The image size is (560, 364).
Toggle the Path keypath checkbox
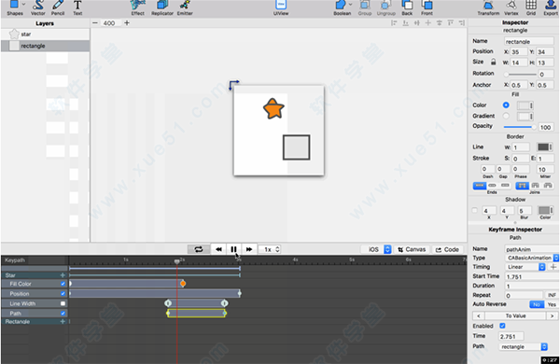63,314
